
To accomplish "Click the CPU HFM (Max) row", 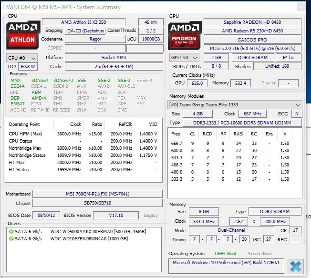I will [83, 134].
